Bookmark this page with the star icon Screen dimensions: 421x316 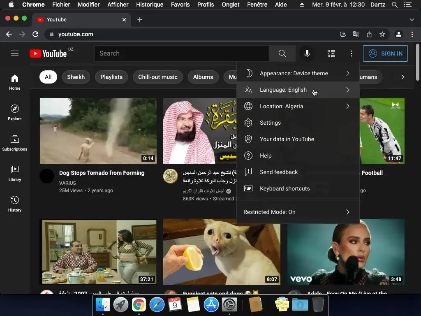tap(382, 34)
